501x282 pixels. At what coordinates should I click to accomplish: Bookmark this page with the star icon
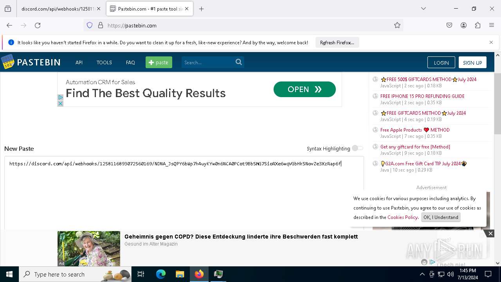coord(397,25)
